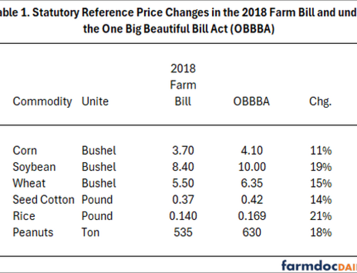357x273 pixels.
Task: Select the Peanuts row label
Action: (33, 232)
